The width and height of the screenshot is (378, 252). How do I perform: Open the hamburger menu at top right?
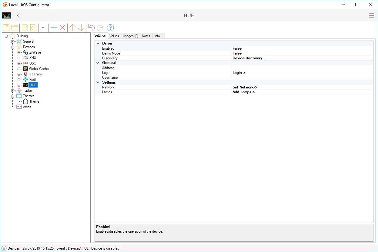(372, 15)
